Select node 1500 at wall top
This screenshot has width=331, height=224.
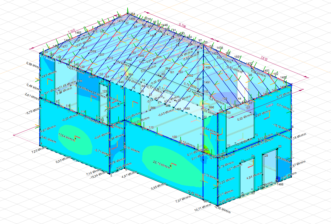(x=228, y=112)
